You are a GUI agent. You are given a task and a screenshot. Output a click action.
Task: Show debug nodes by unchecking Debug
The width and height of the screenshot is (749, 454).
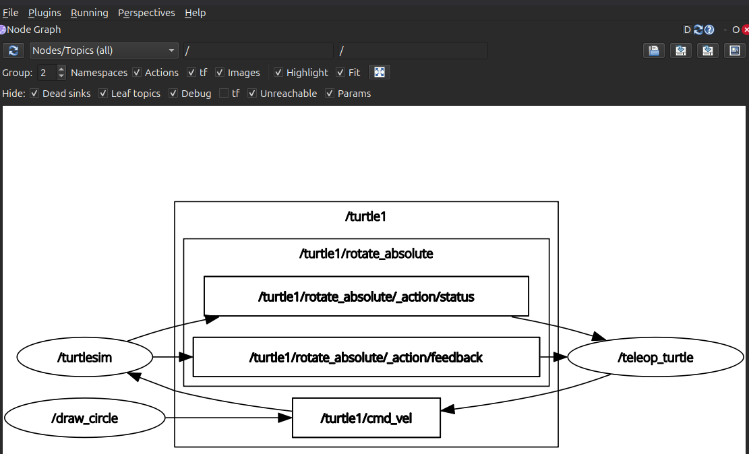173,94
